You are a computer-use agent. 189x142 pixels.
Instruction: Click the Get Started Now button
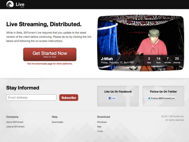click(x=50, y=54)
